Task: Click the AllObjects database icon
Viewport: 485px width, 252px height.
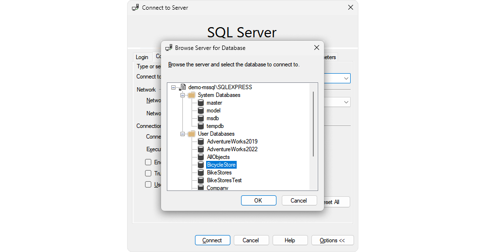Action: pyautogui.click(x=201, y=157)
